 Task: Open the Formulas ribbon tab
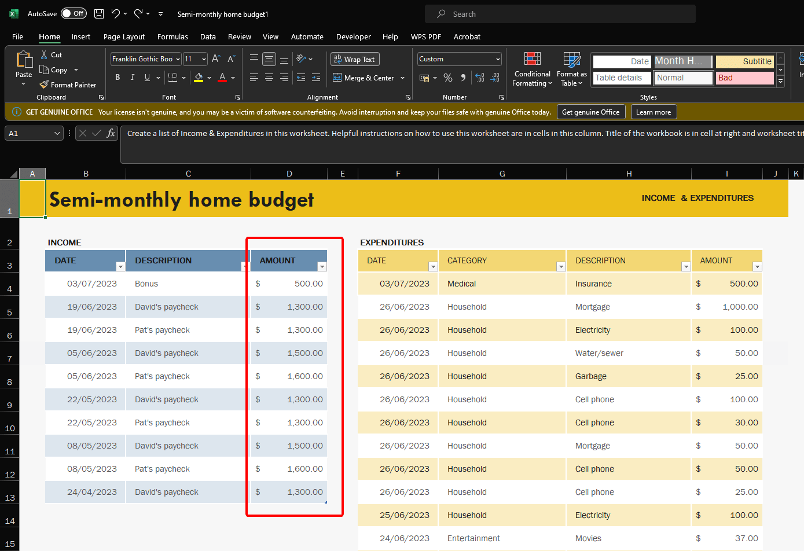coord(172,36)
